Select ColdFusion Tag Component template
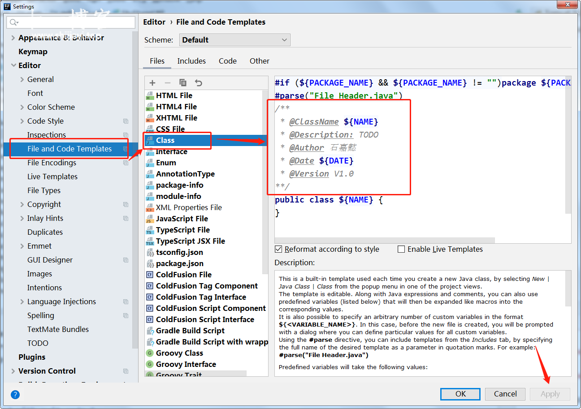Viewport: 581px width, 409px height. 206,286
